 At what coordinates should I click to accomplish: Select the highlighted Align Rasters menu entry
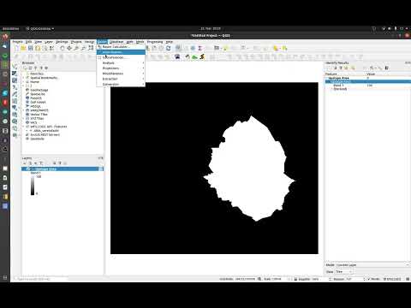click(121, 52)
